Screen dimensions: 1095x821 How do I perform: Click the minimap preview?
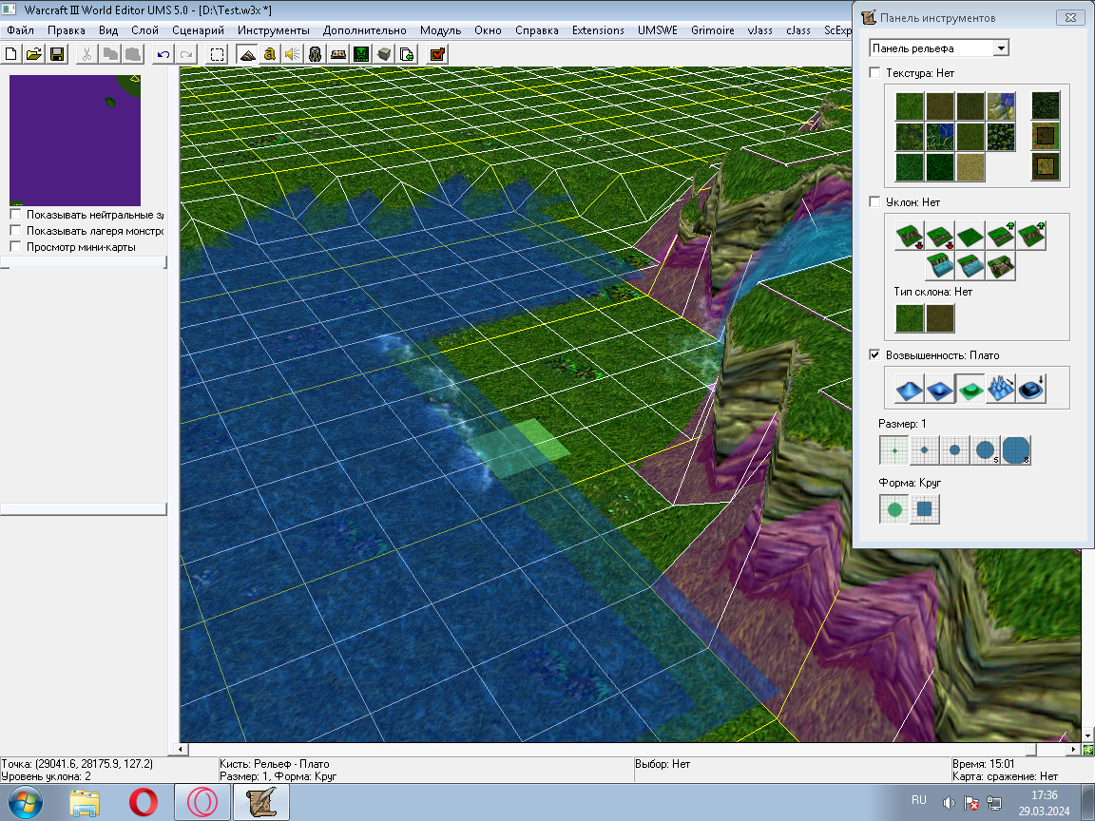[x=75, y=140]
